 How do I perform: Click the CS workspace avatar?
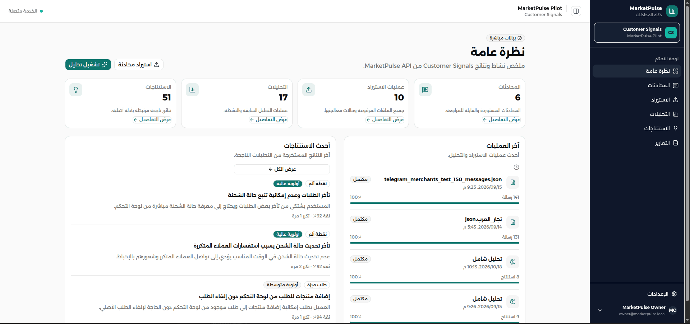(x=671, y=33)
